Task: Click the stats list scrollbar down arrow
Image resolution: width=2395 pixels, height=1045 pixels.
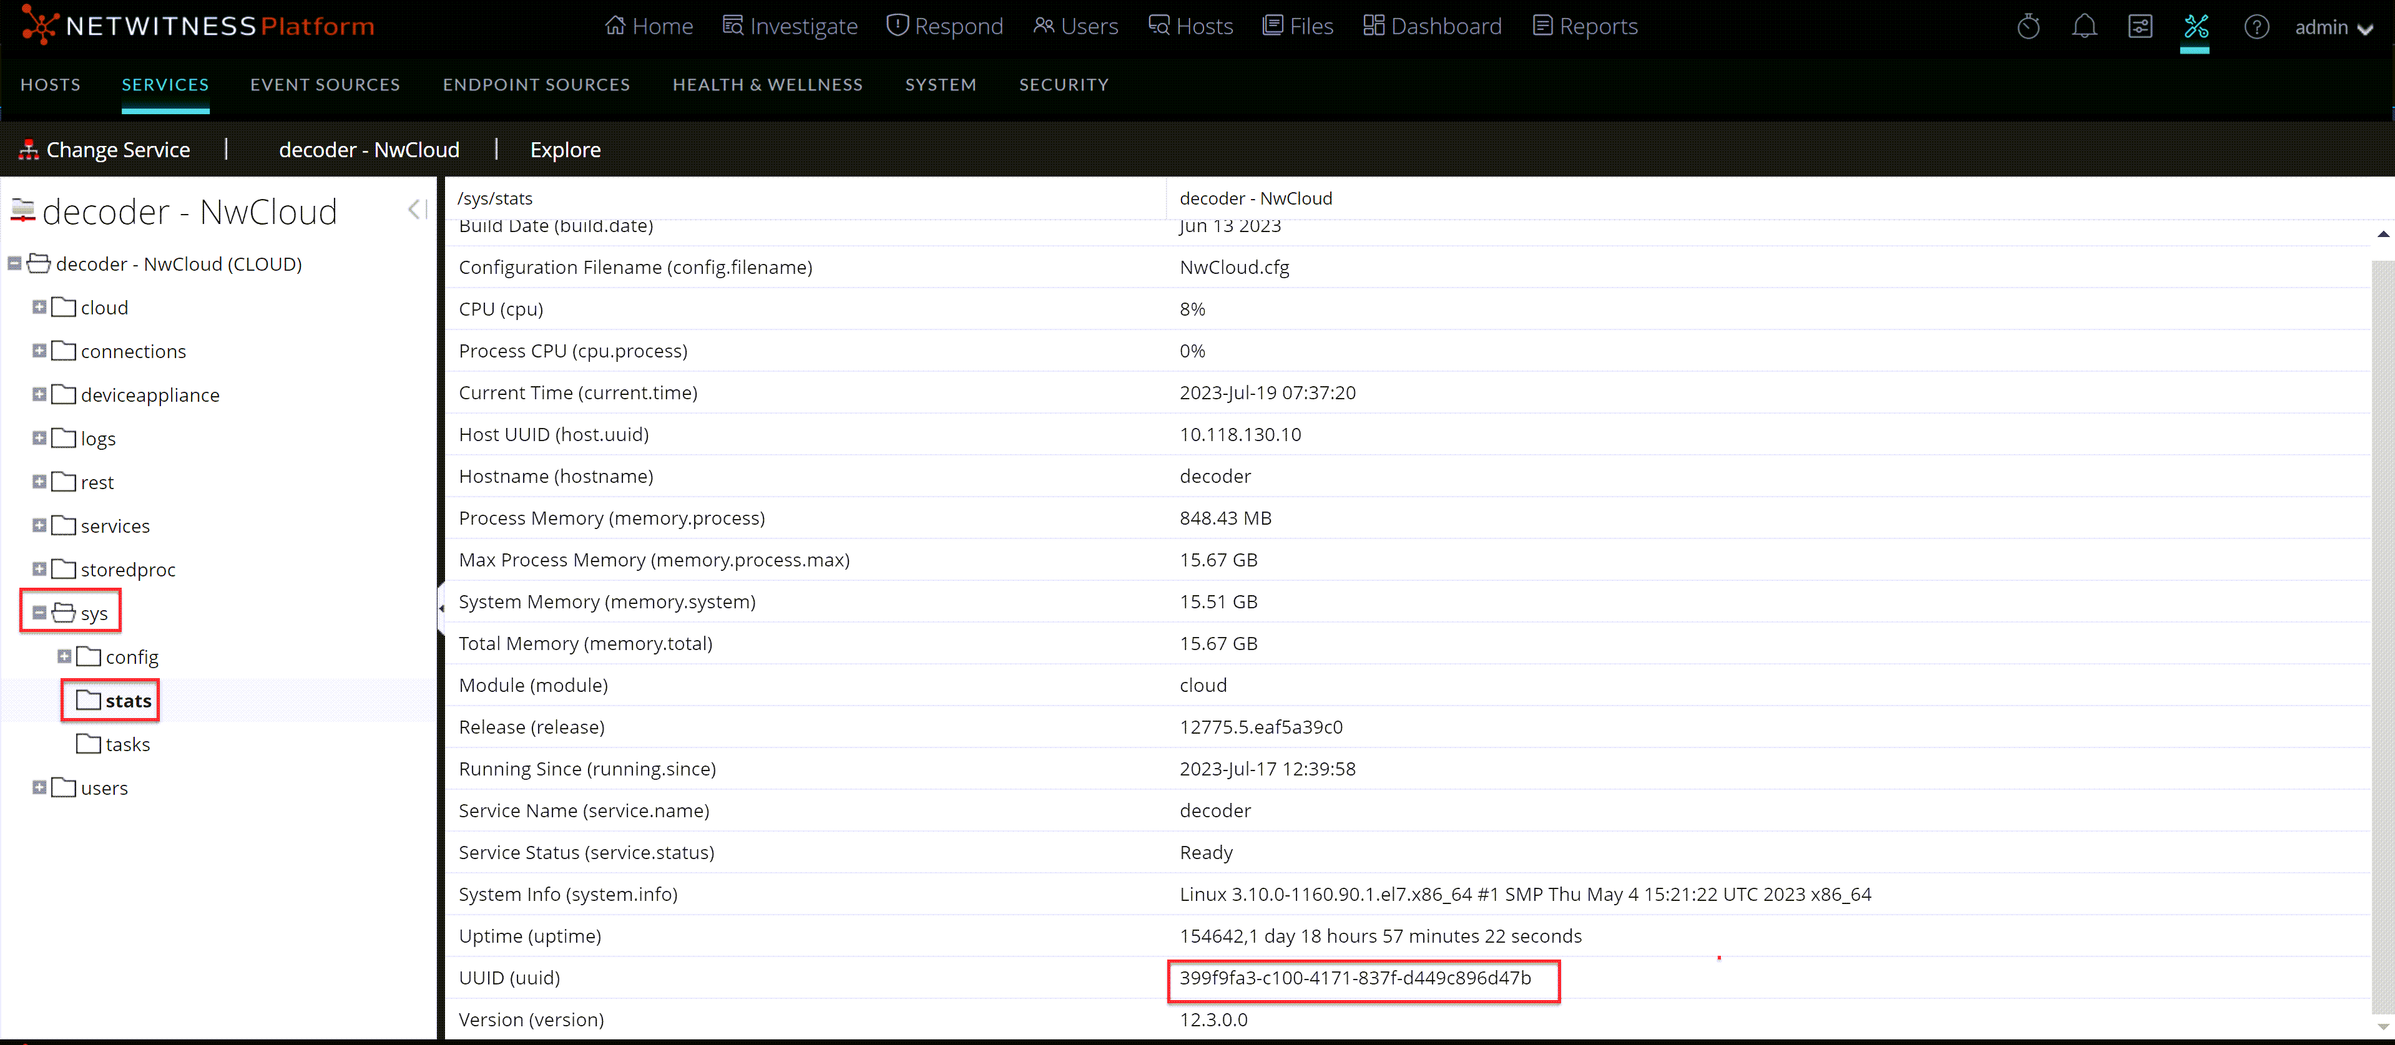Action: pyautogui.click(x=2383, y=1026)
